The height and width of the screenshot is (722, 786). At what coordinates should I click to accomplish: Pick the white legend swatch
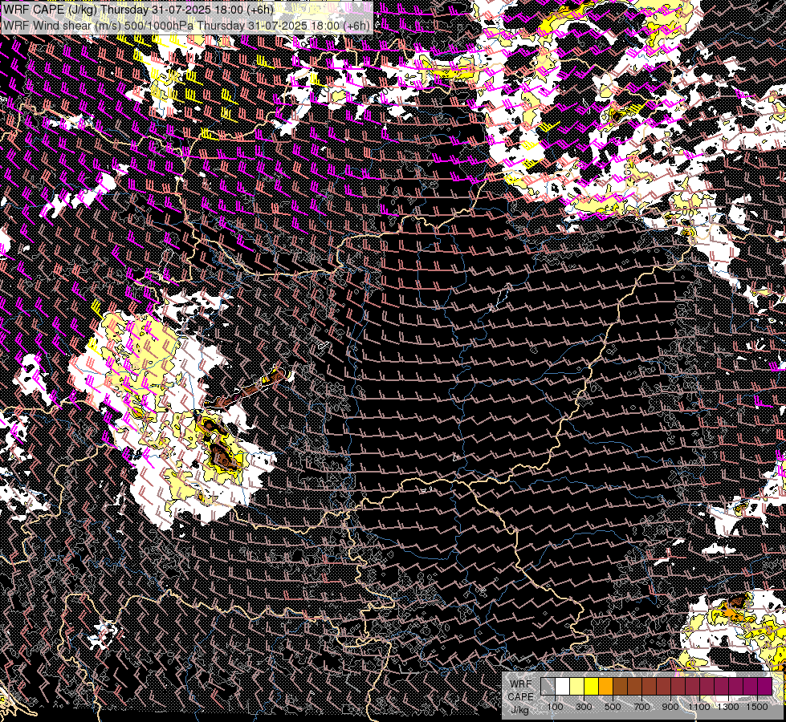(x=563, y=686)
